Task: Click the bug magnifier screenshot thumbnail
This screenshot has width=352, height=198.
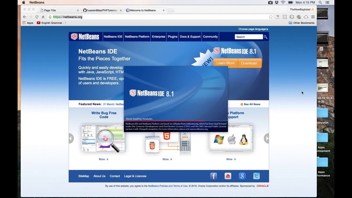Action: point(103,138)
